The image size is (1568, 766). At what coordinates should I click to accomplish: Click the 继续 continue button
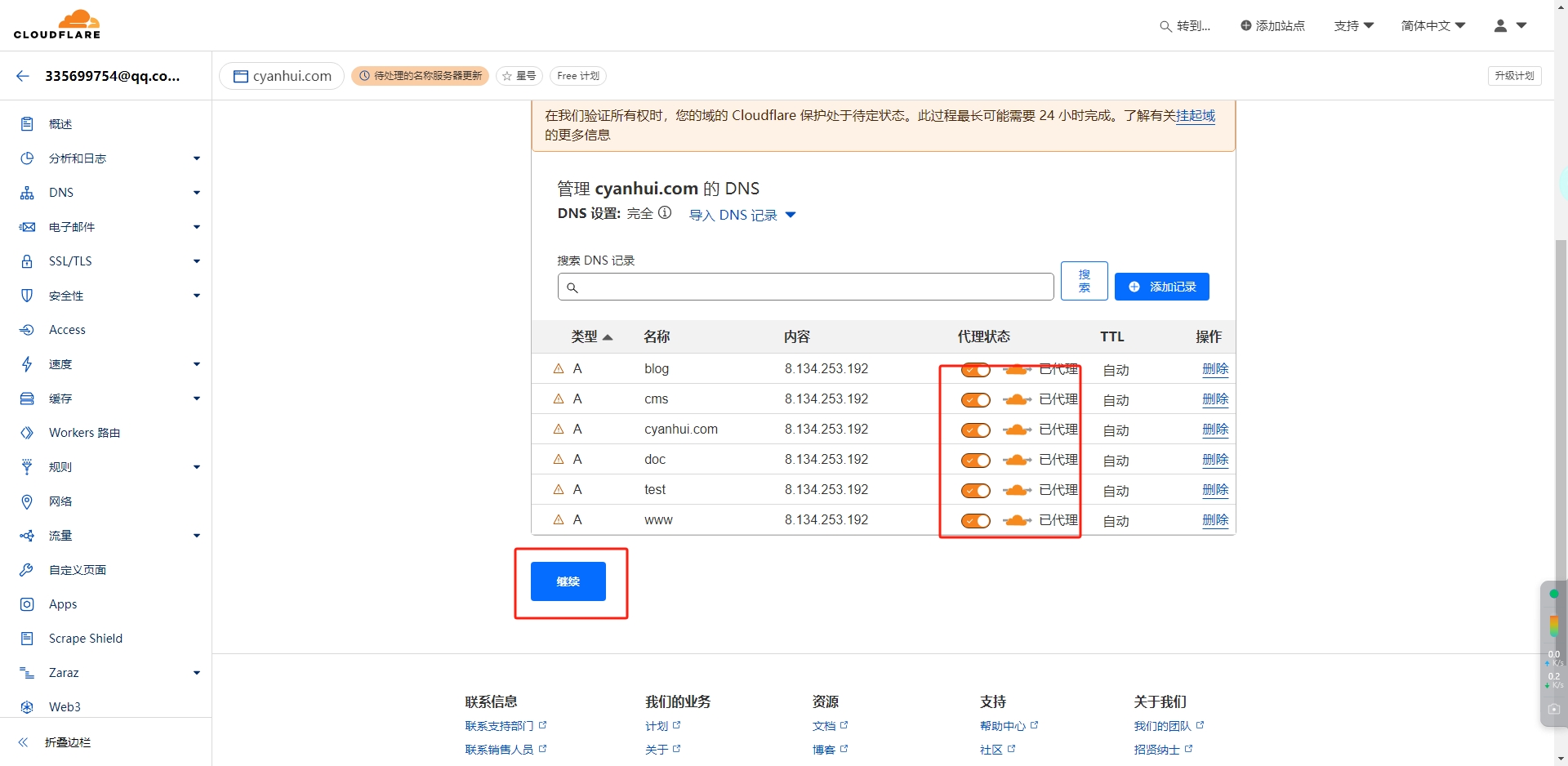[x=568, y=581]
